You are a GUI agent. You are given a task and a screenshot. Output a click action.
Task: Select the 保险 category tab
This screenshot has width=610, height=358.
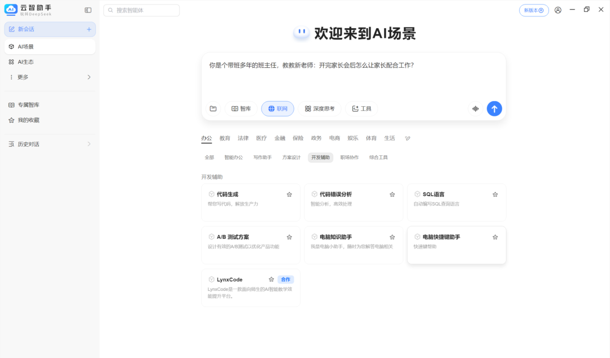(x=298, y=138)
